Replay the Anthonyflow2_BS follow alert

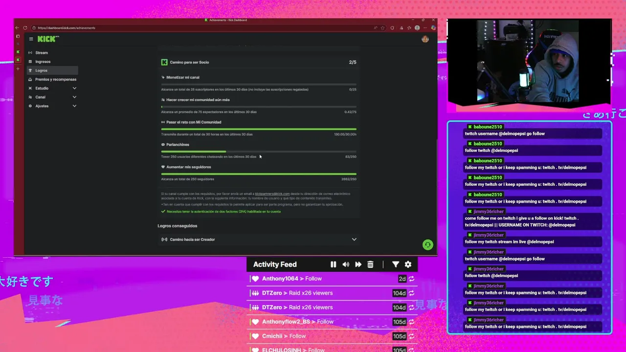[412, 322]
